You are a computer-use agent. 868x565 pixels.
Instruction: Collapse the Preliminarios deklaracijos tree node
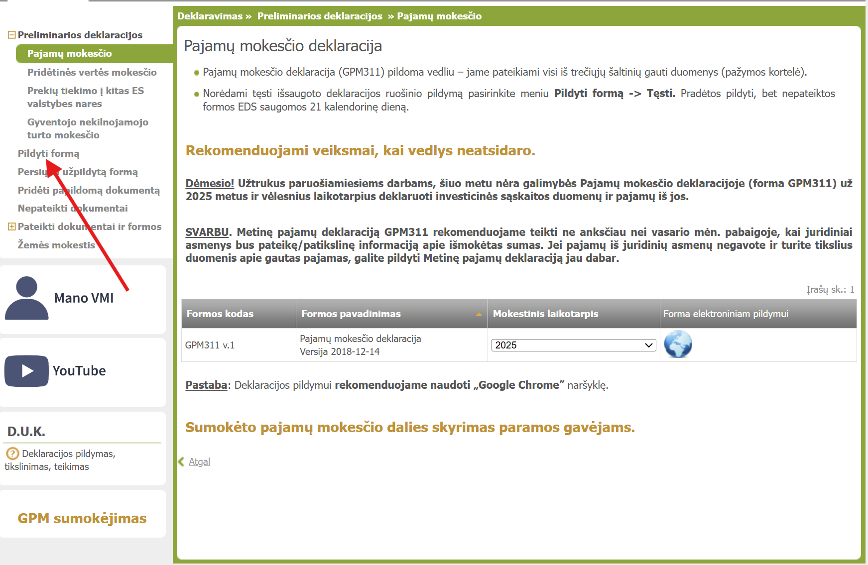(11, 35)
